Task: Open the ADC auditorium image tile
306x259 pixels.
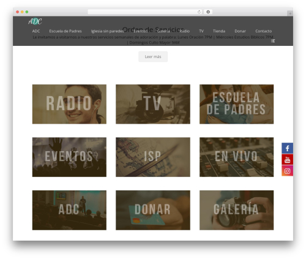Action: pos(69,210)
